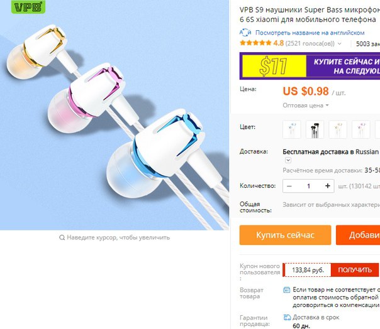Click the quantity input field
Screen dimensions: 380x329
point(308,186)
